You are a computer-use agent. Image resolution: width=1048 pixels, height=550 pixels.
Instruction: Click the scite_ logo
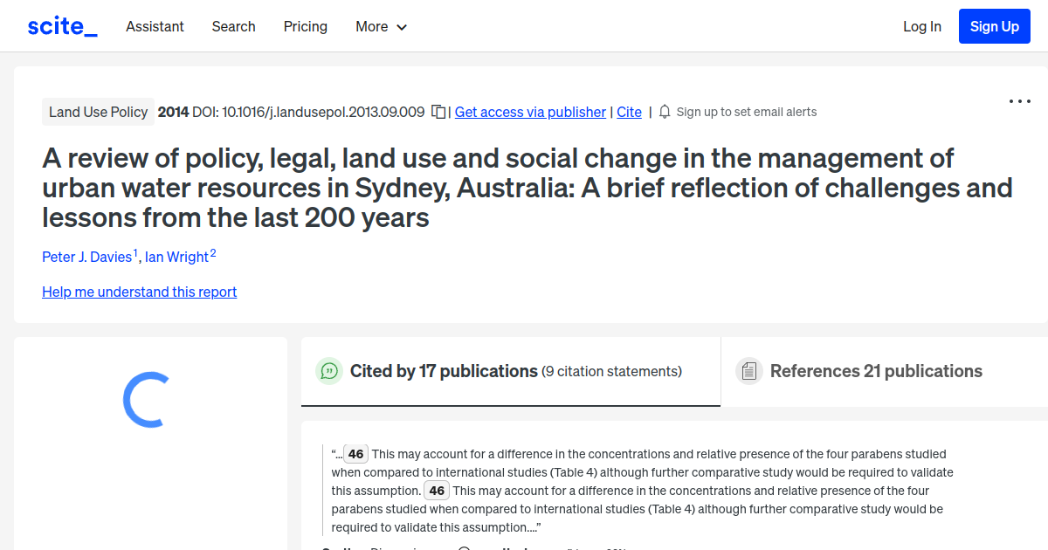coord(61,25)
